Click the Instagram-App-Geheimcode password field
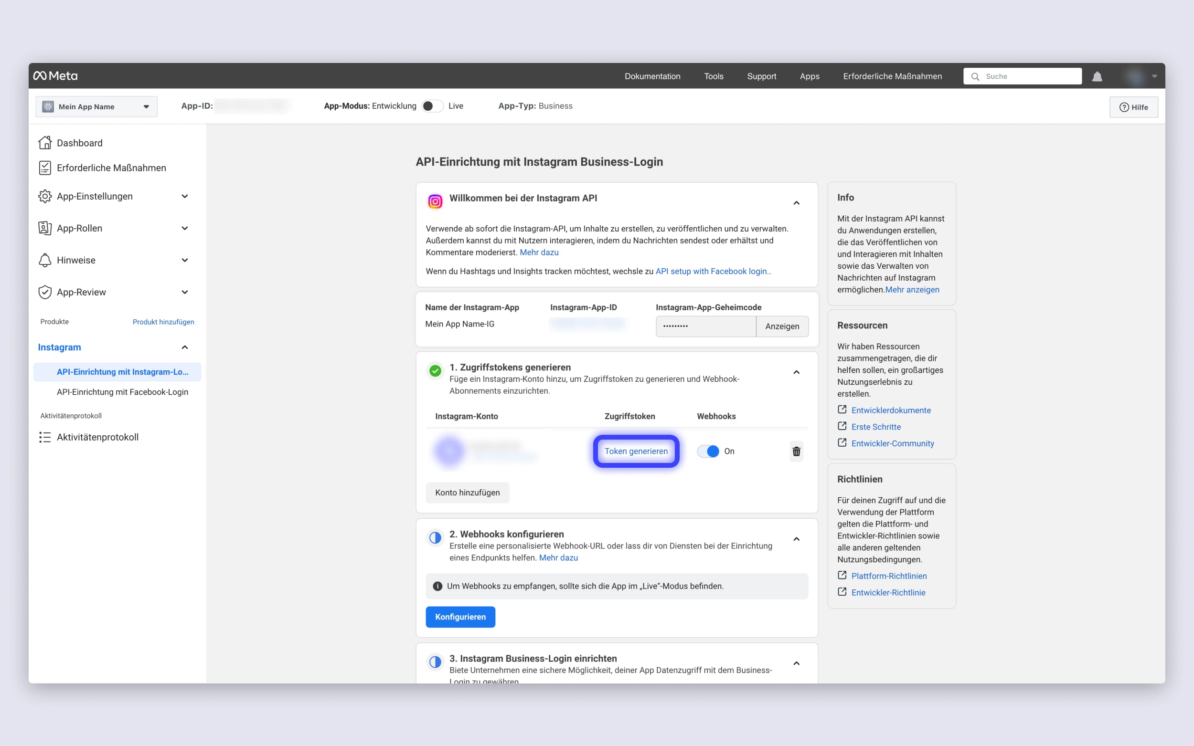The width and height of the screenshot is (1194, 746). pyautogui.click(x=706, y=326)
